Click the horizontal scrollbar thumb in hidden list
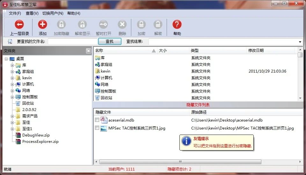Screen dimensions: 306x175 [180, 162]
